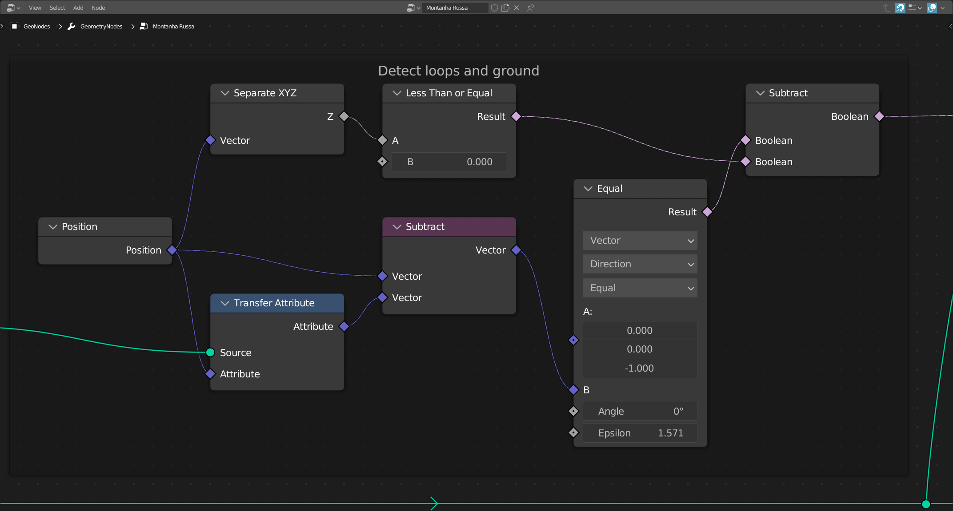Click the Angle input field showing 0°
This screenshot has width=953, height=511.
[639, 411]
